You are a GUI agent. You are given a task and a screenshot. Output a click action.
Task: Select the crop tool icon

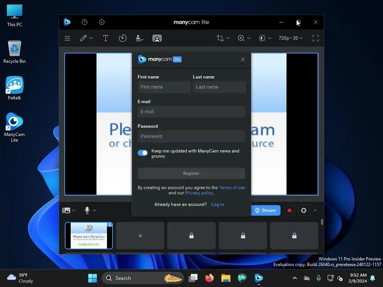(x=220, y=38)
